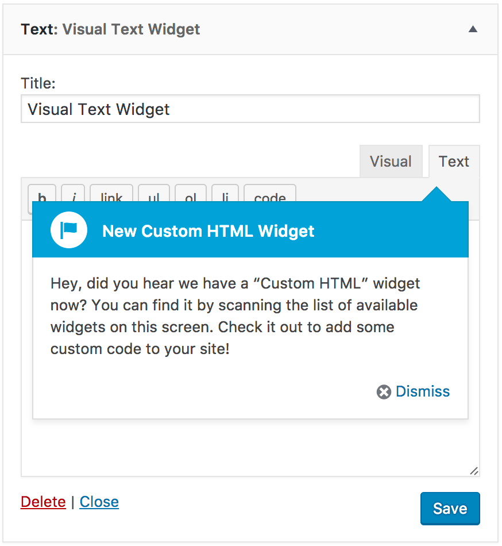Switch to the Text tab
The height and width of the screenshot is (546, 502).
tap(454, 162)
